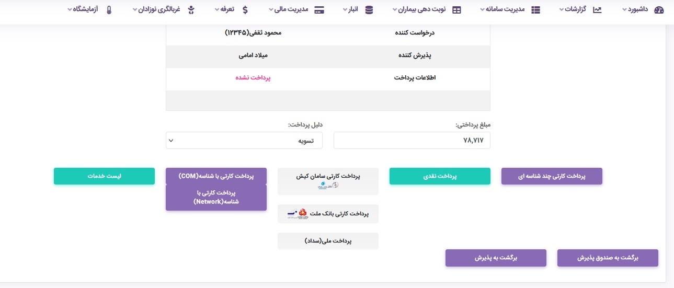Open the آزمایشگاه menu

86,10
